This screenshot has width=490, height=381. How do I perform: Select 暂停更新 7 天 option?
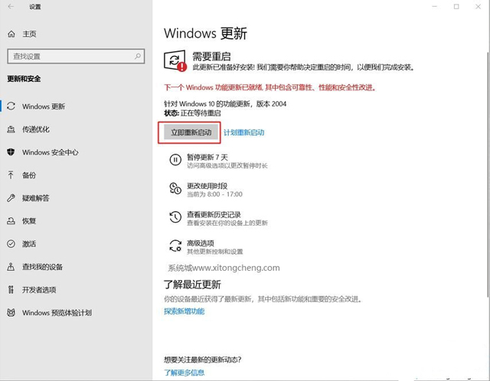[207, 157]
